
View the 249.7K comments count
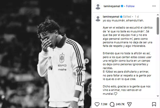120,104
